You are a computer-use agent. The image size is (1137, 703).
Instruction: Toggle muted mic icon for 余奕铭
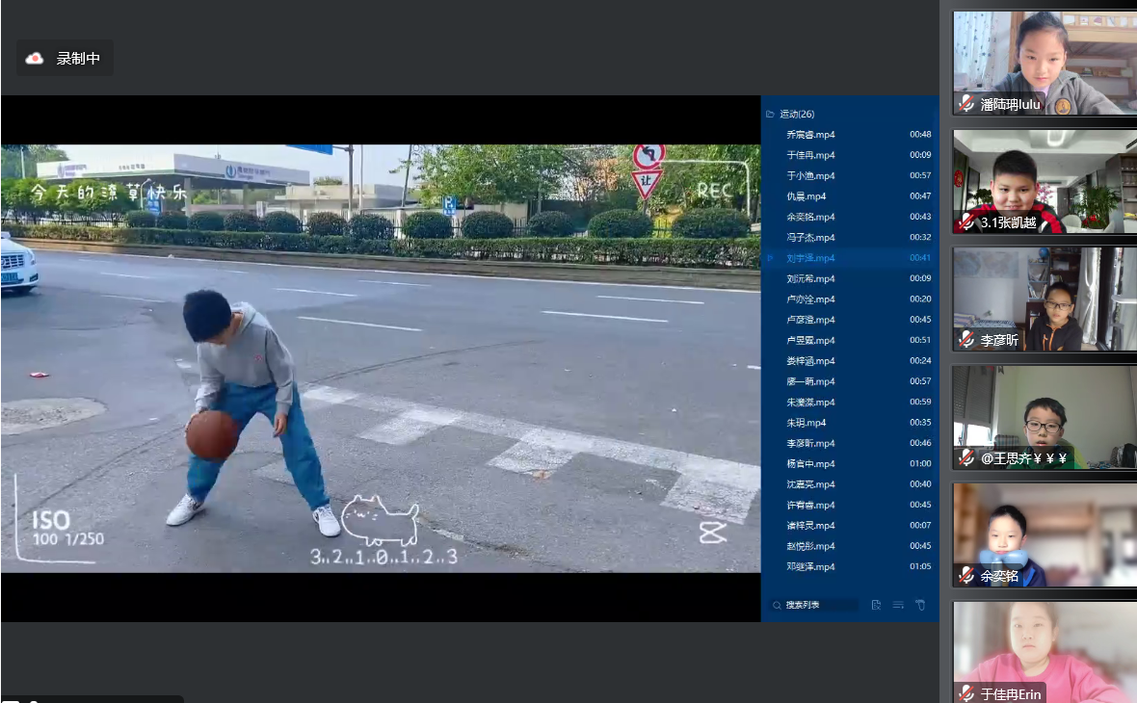[x=966, y=576]
